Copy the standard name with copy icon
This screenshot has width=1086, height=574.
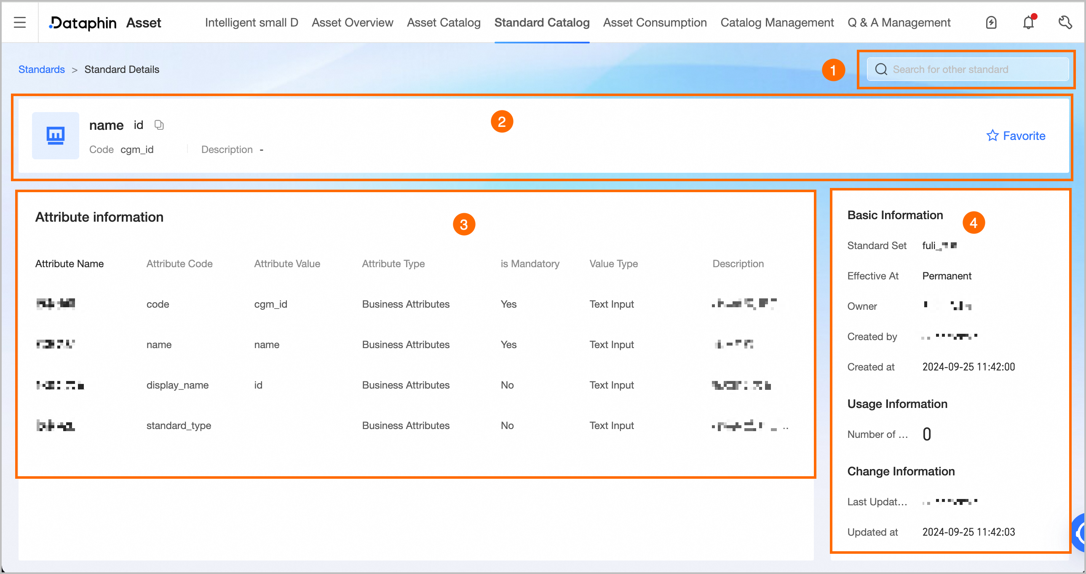[x=159, y=125]
